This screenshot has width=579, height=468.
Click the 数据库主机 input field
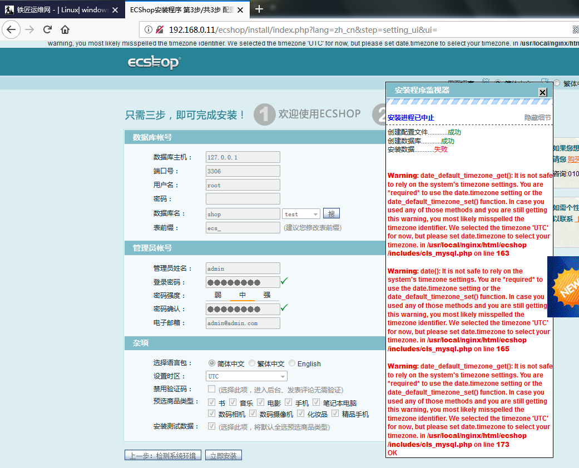[x=243, y=157]
